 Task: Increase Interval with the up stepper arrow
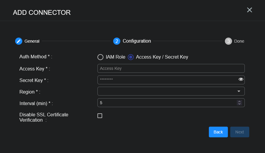coord(239,102)
